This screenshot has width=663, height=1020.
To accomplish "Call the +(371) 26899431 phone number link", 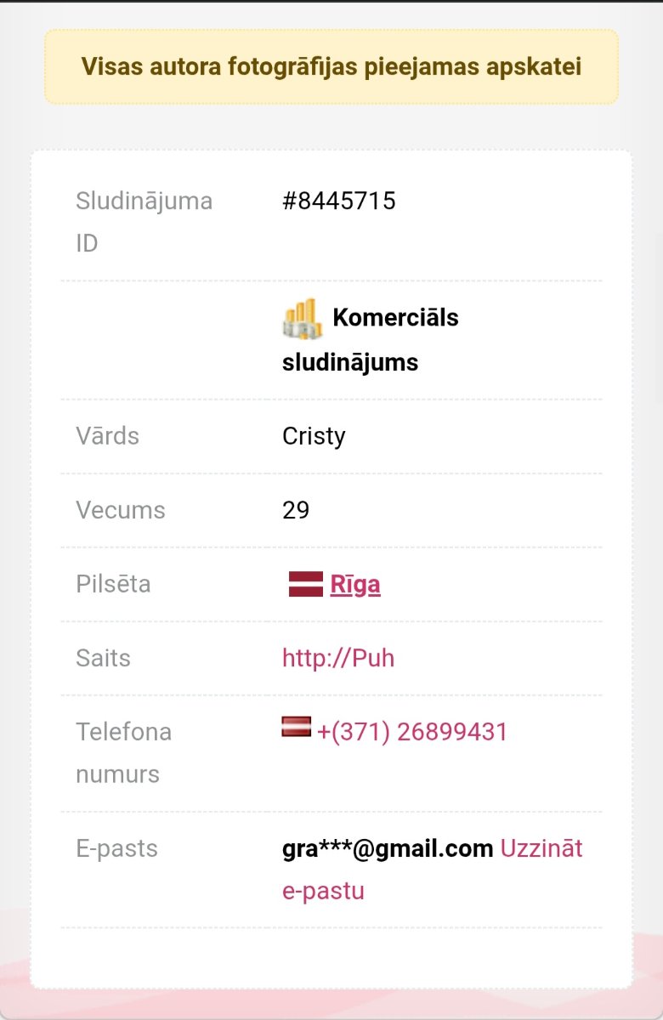I will (x=412, y=732).
